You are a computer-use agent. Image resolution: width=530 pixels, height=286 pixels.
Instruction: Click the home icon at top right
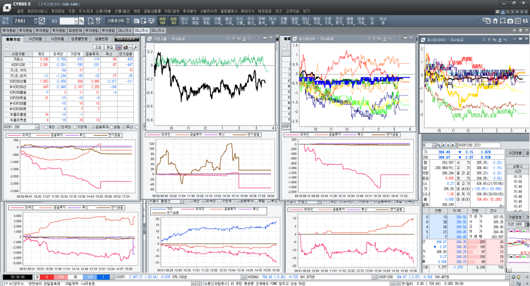pos(495,21)
